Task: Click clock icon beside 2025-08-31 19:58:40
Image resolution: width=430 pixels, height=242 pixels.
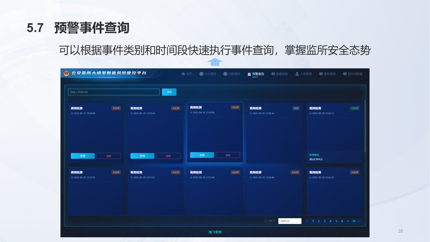Action: (x=72, y=114)
